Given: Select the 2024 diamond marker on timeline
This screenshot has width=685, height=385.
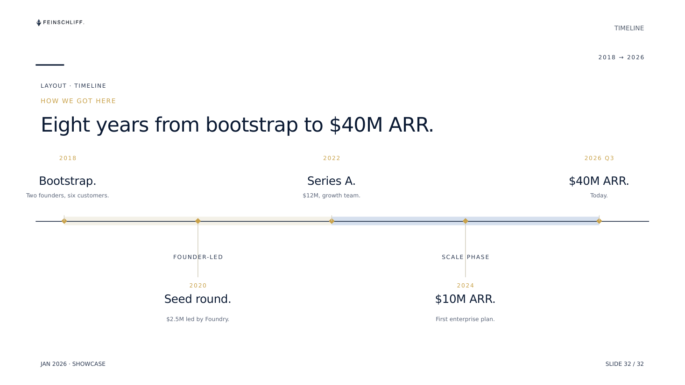Looking at the screenshot, I should [x=466, y=221].
